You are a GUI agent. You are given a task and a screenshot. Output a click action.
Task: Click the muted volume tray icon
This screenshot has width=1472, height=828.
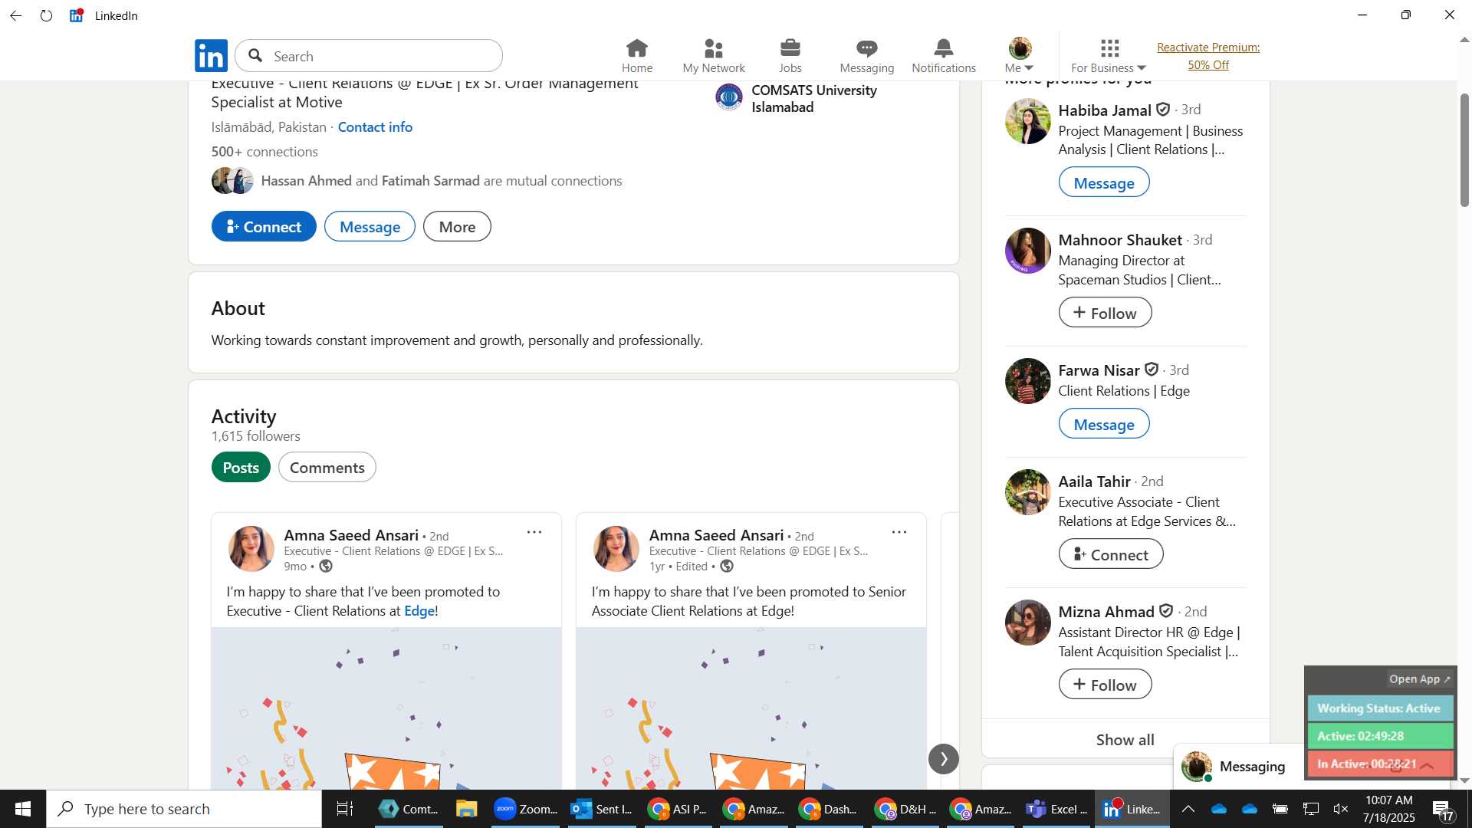point(1341,809)
